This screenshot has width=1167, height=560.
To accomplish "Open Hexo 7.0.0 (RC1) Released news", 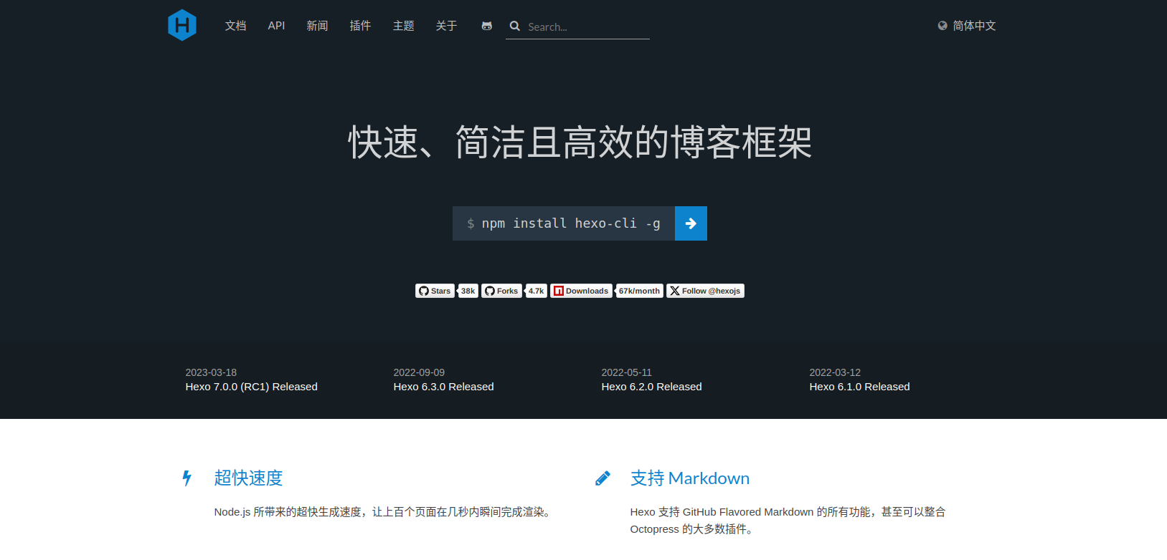I will pos(251,387).
